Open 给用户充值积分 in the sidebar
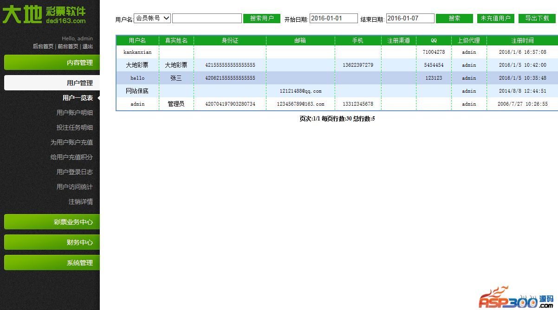 [x=71, y=157]
